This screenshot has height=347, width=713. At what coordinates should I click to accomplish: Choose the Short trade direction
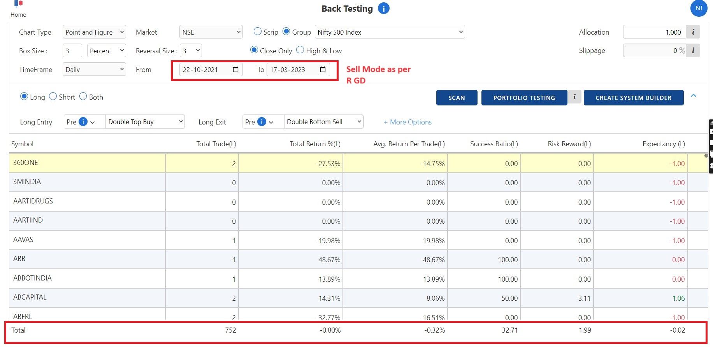(53, 96)
